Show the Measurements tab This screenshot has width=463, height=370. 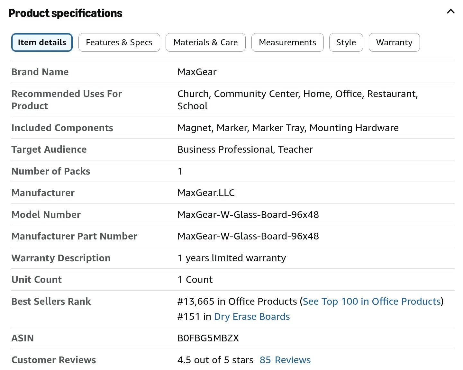287,42
